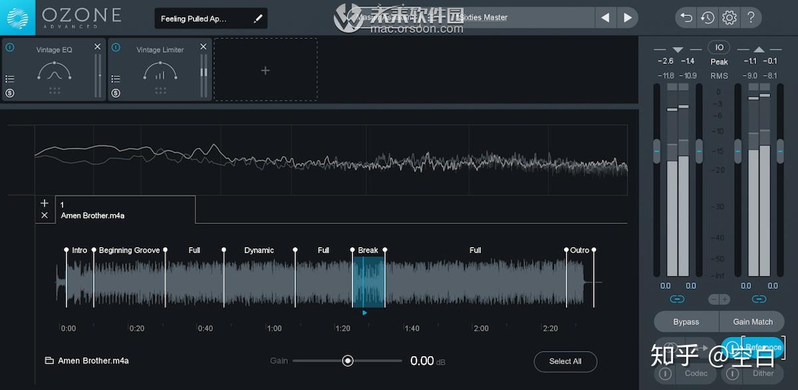The width and height of the screenshot is (798, 390).
Task: Click the undo arrow icon
Action: 686,18
